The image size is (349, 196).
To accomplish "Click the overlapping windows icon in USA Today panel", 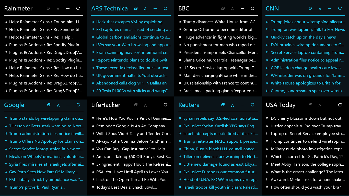I will tap(310, 105).
